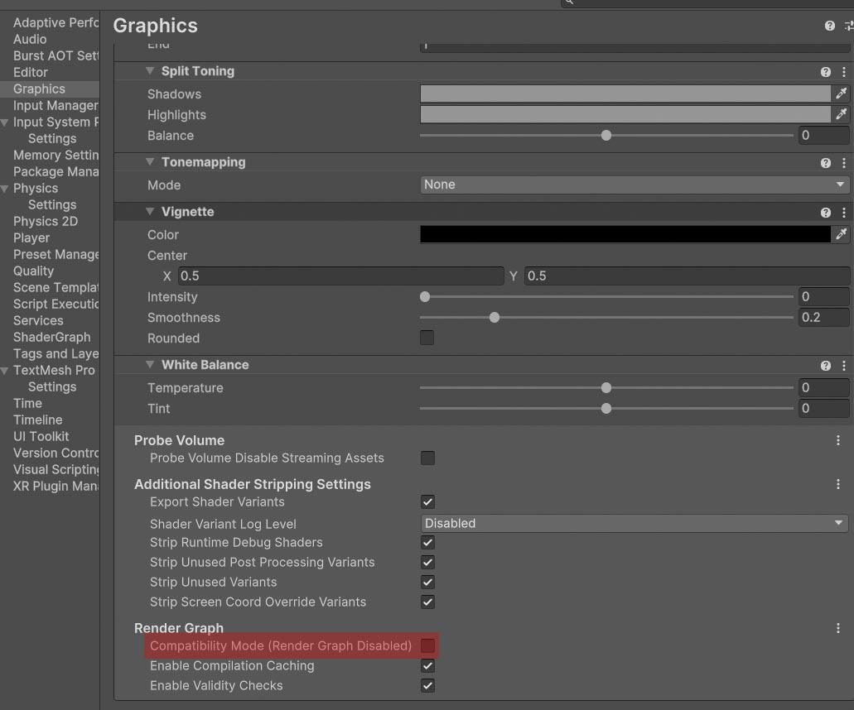Disable Strip Unused Variants checkbox
Viewport: 854px width, 710px height.
click(427, 583)
